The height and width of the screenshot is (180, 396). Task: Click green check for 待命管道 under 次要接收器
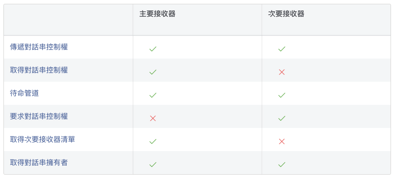pos(282,95)
